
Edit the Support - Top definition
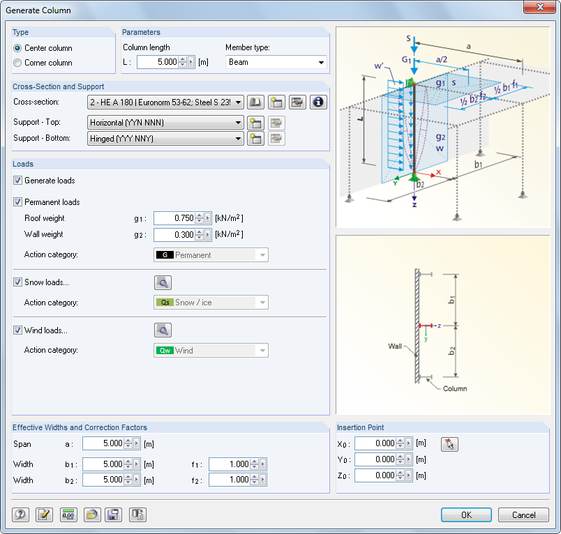pyautogui.click(x=276, y=123)
